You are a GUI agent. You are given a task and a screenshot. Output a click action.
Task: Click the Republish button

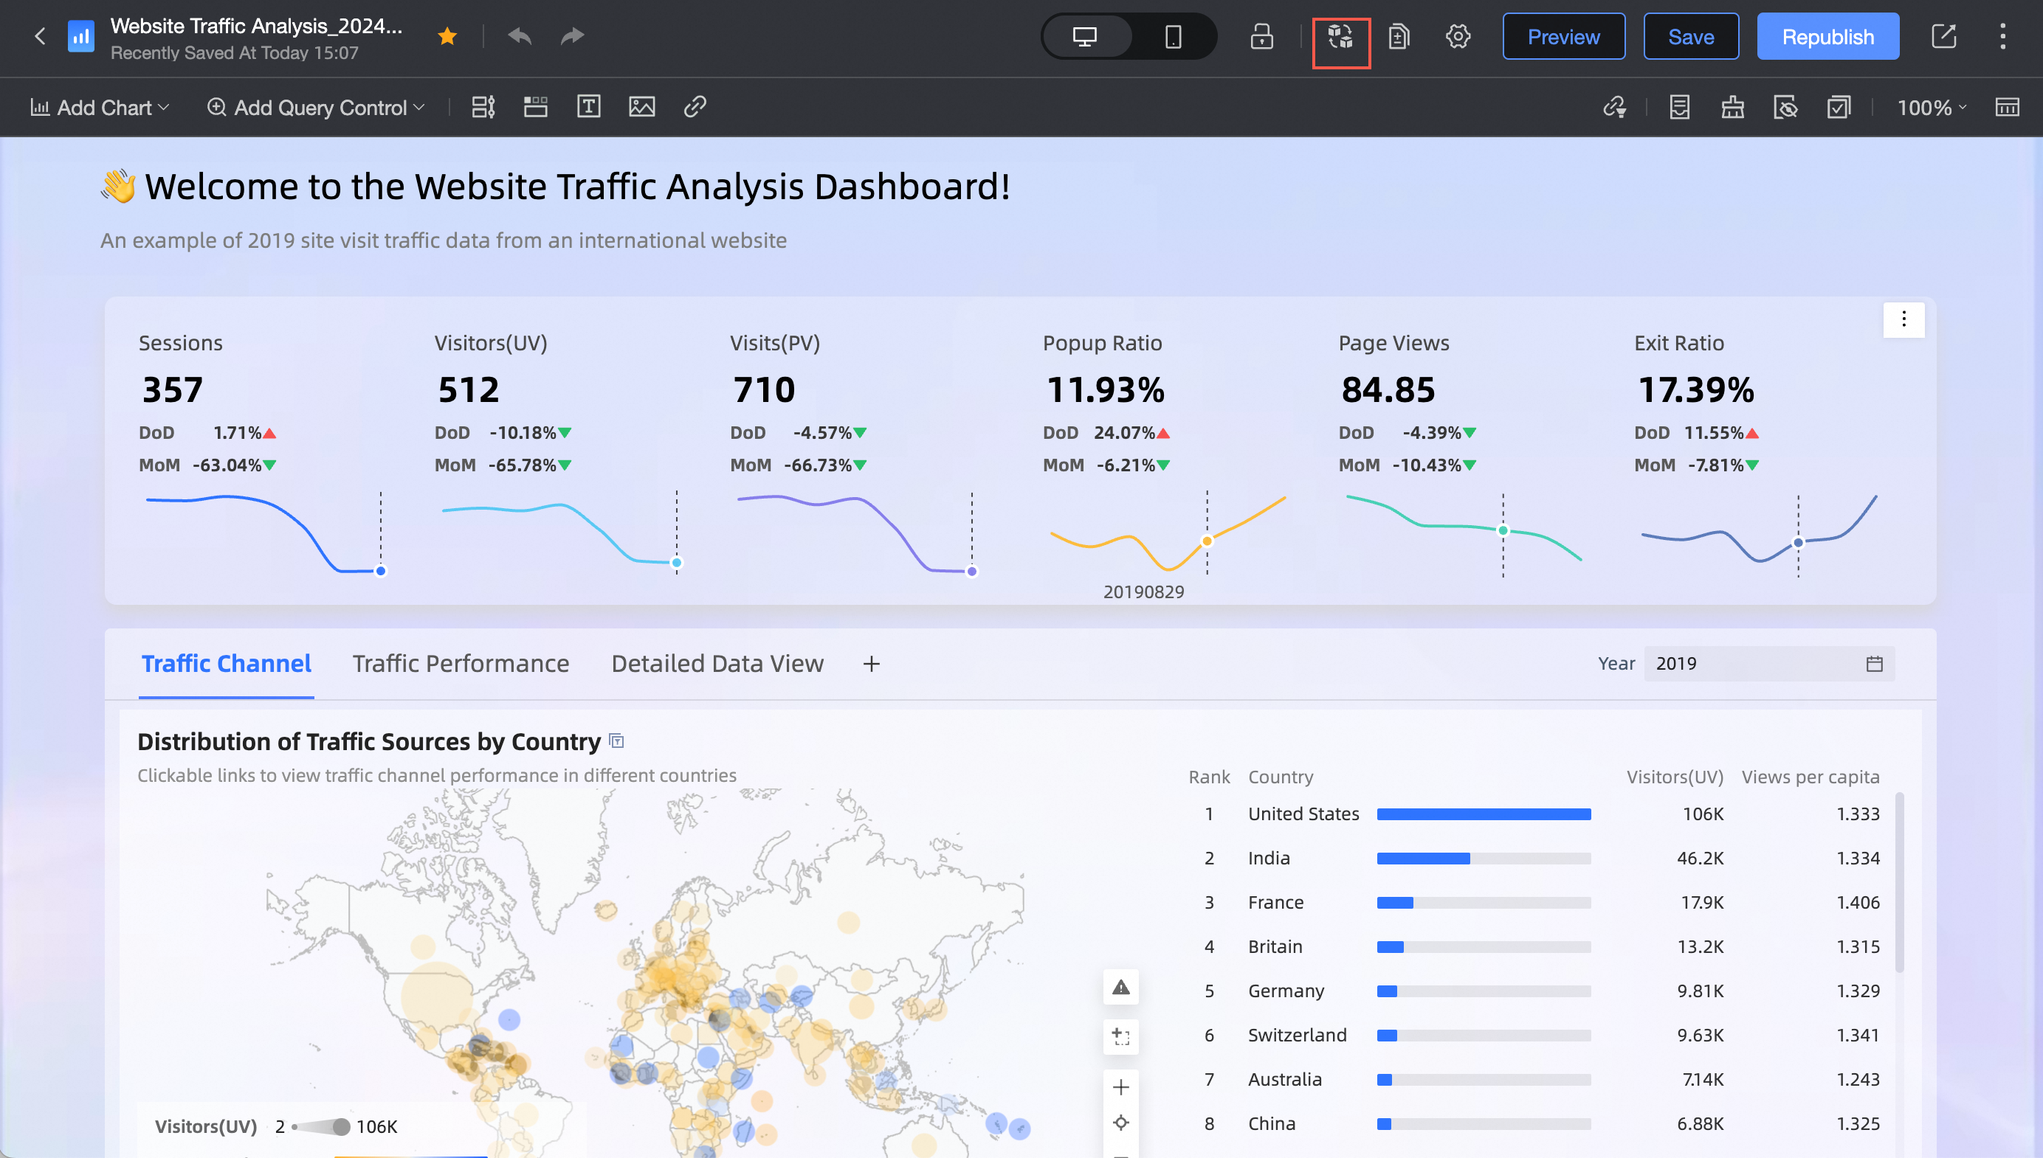[1827, 37]
